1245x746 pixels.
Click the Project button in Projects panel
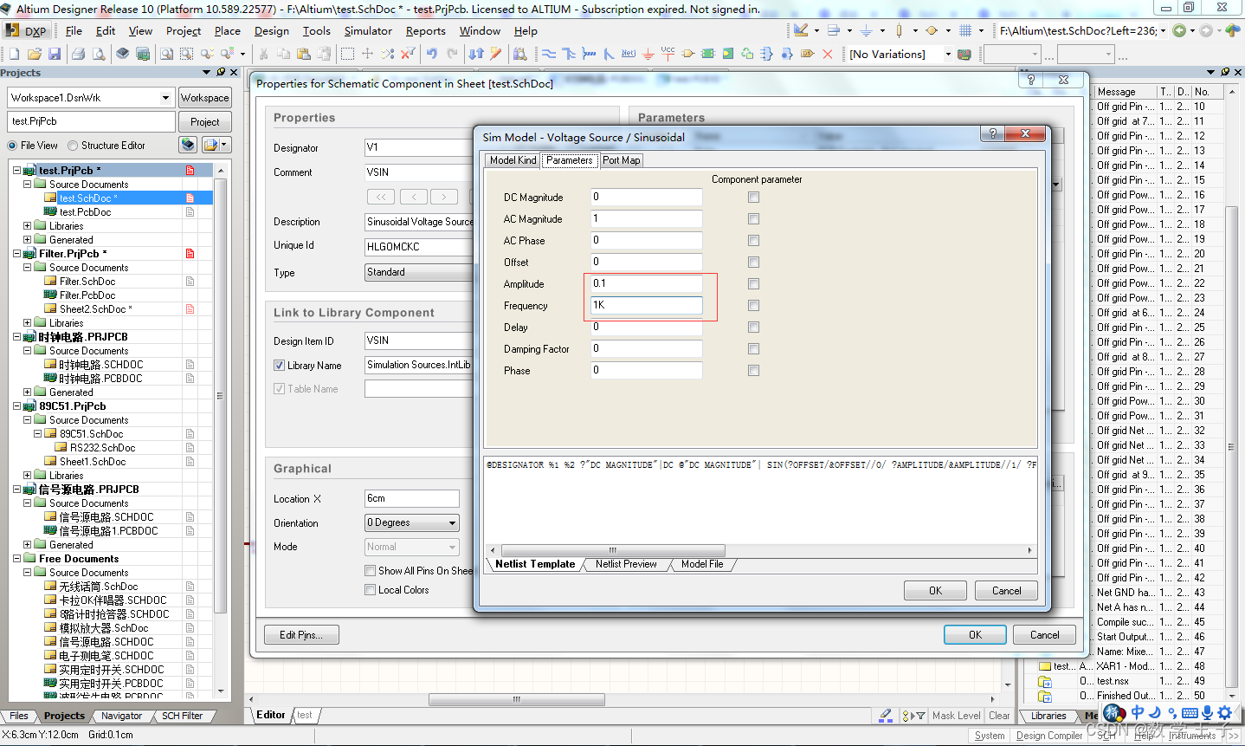click(x=204, y=122)
